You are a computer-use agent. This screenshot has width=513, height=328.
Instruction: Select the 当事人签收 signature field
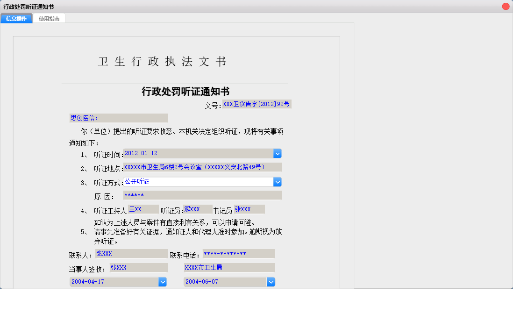(138, 267)
